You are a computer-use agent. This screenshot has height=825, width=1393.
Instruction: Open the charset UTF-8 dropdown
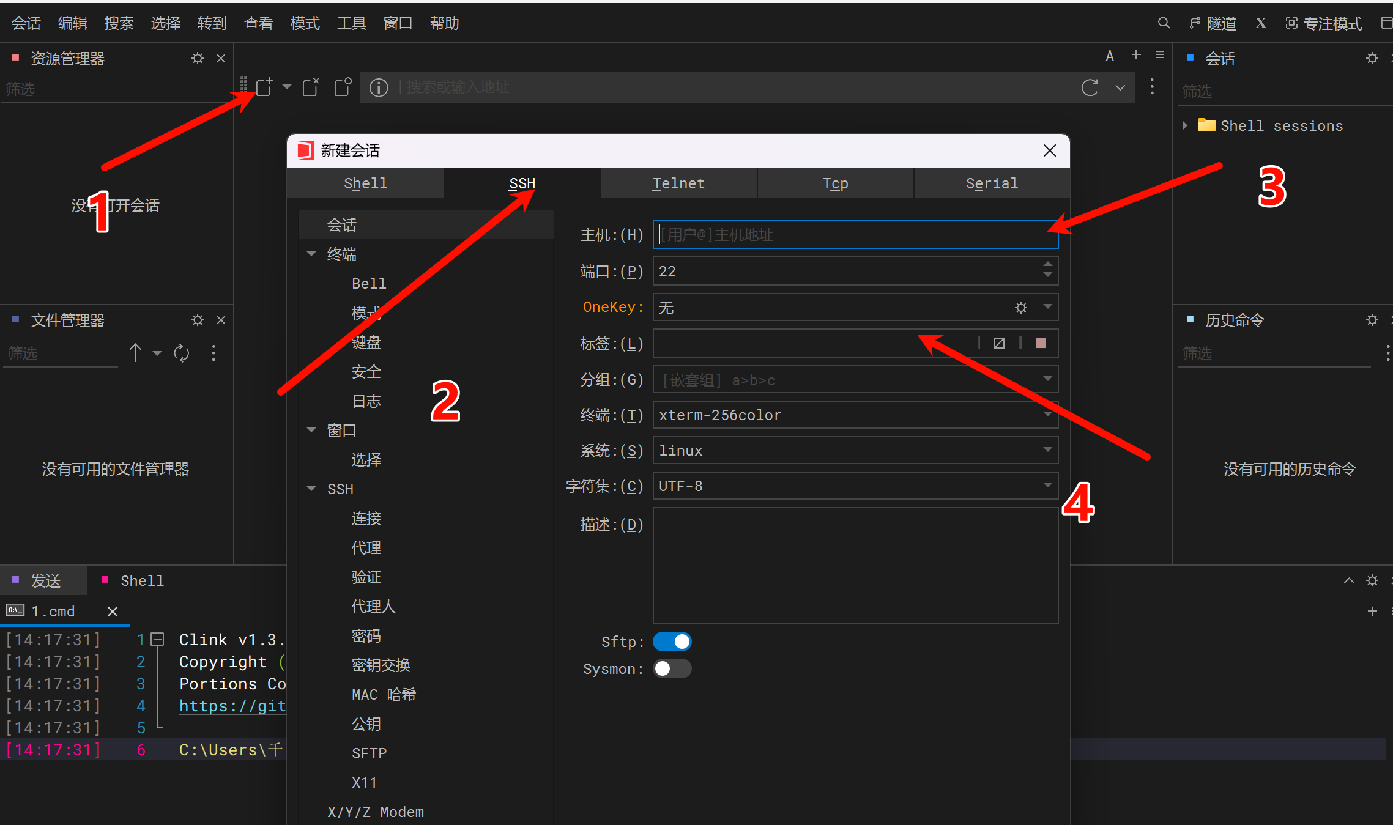(x=1047, y=486)
